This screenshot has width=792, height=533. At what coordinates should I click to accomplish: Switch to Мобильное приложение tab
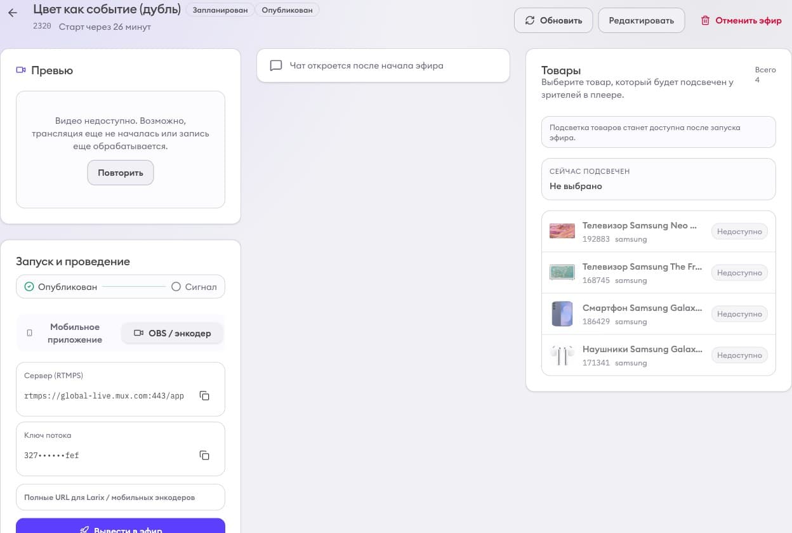click(69, 333)
